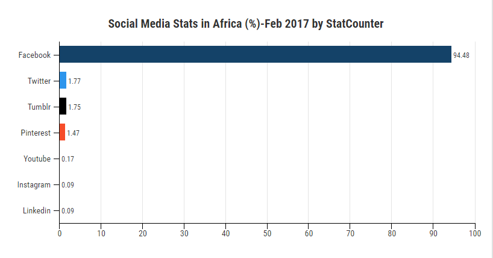This screenshot has height=258, width=493.
Task: Click the chart title text
Action: coord(246,24)
